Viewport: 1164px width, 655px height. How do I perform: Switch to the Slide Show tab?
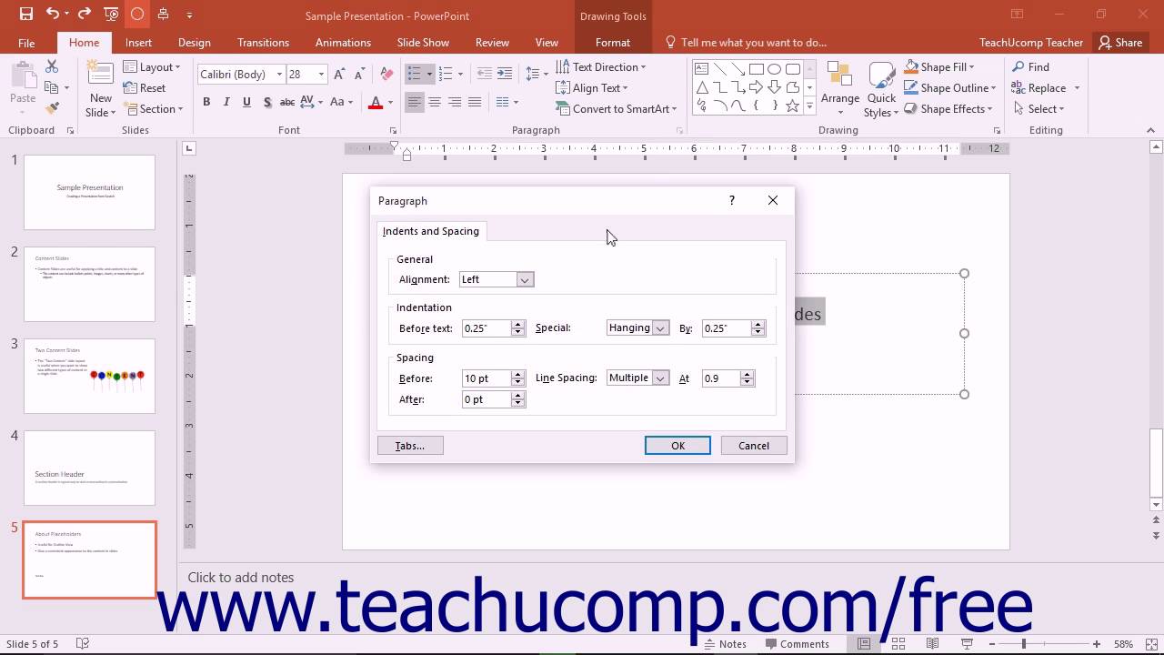point(423,42)
